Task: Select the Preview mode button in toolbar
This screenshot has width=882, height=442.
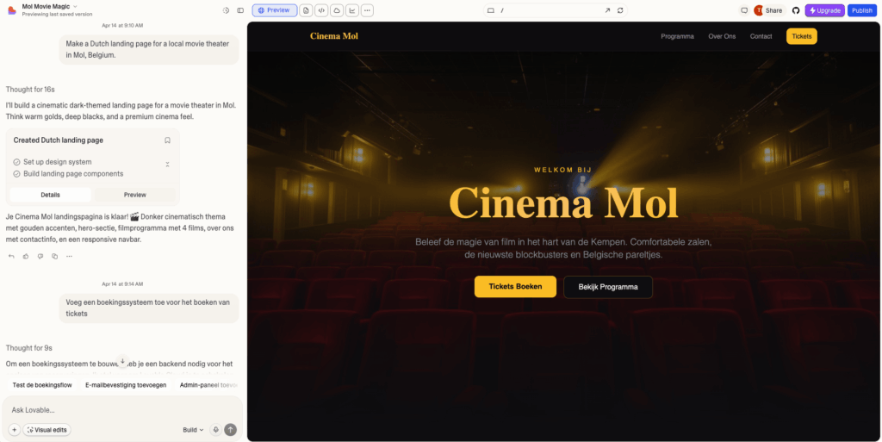Action: pos(275,10)
